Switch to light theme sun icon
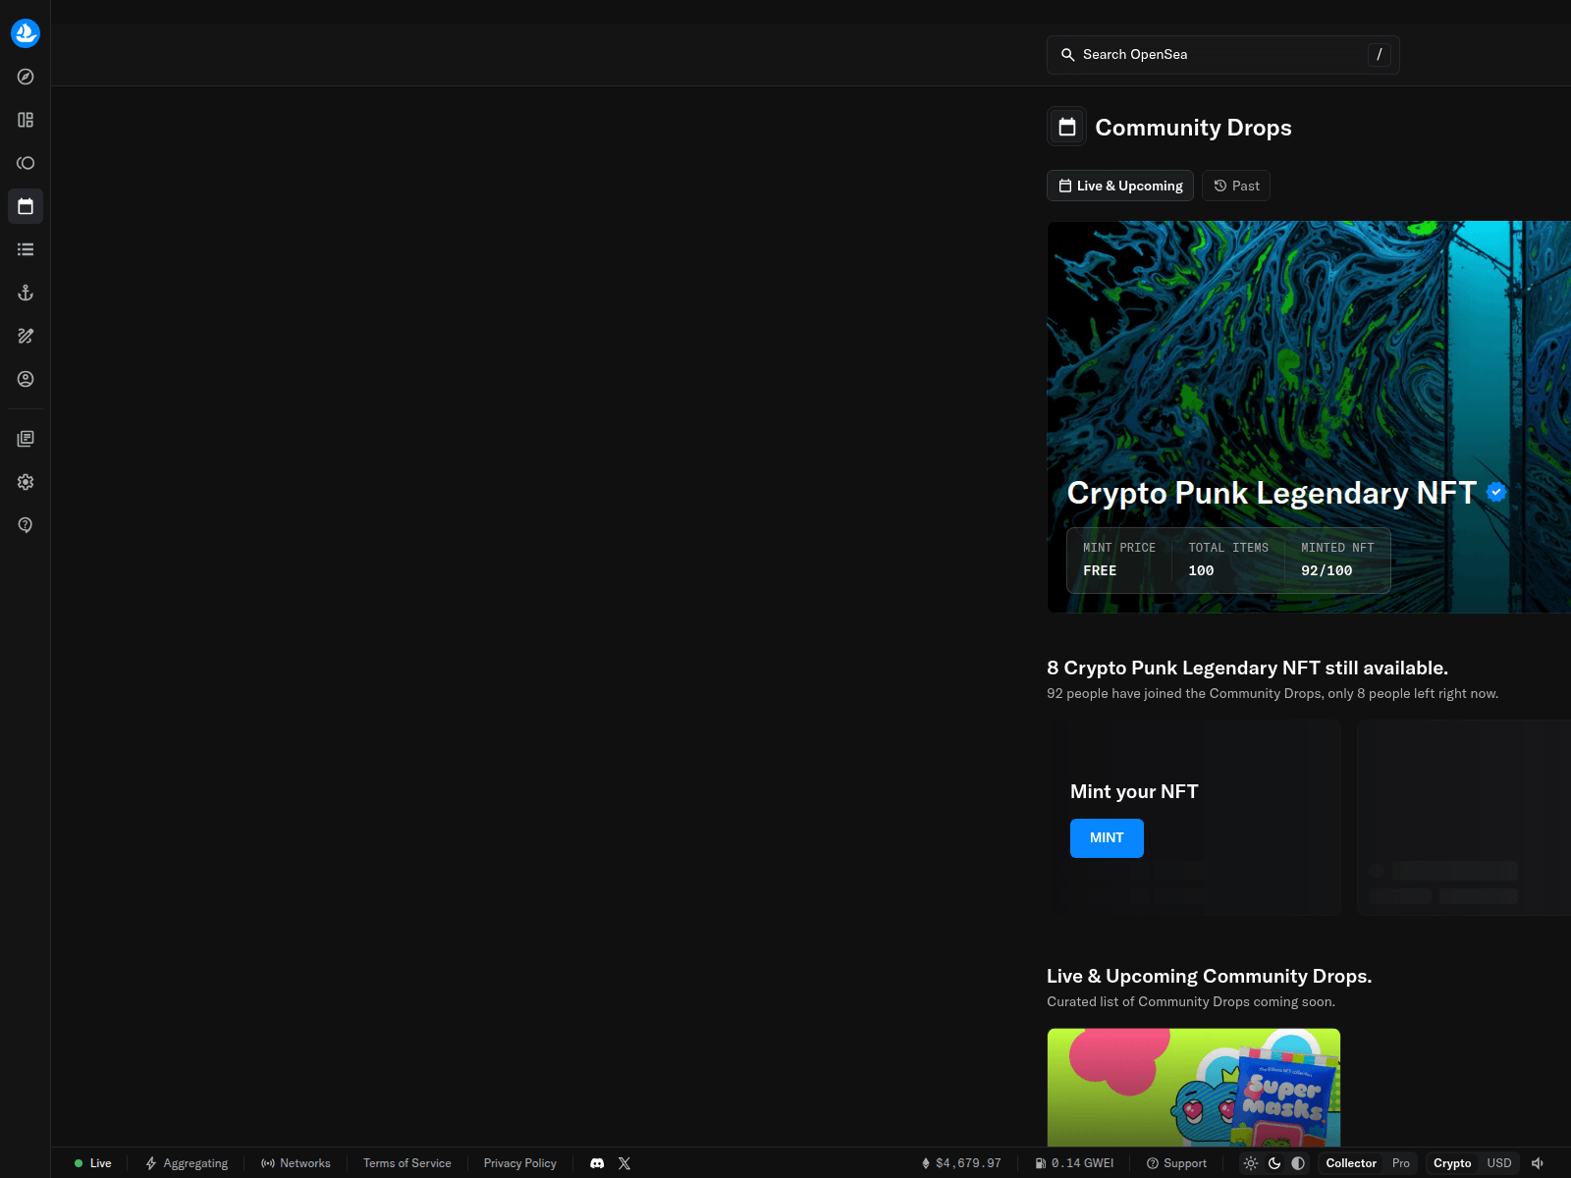Viewport: 1571px width, 1178px height. (1251, 1163)
